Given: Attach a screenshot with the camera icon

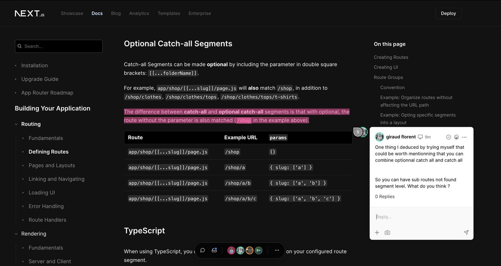Looking at the screenshot, I should 387,233.
